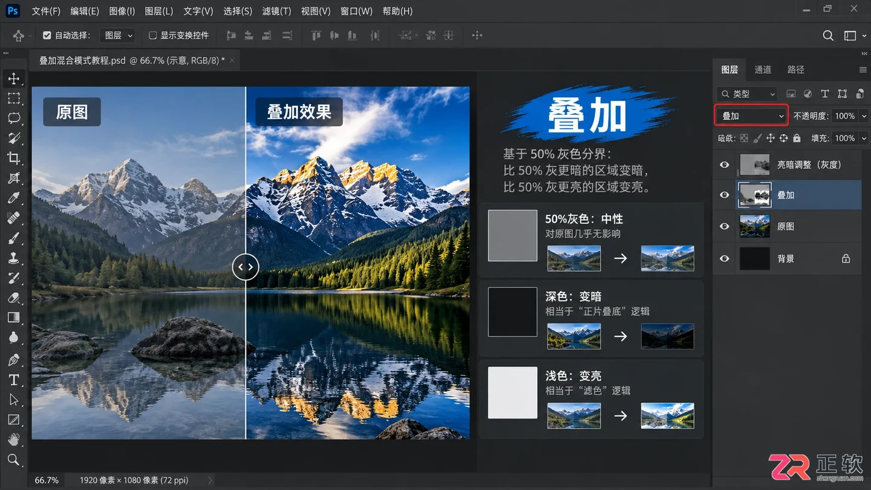Open the 图层 auto-select target dropdown
871x490 pixels.
118,36
